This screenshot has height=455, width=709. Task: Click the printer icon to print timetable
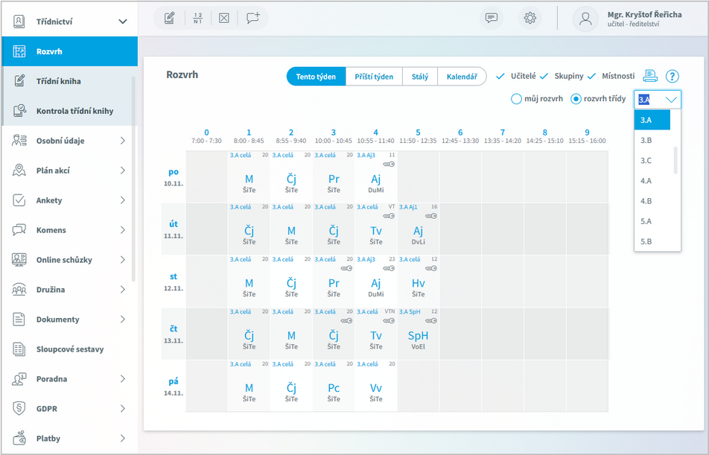[x=651, y=76]
